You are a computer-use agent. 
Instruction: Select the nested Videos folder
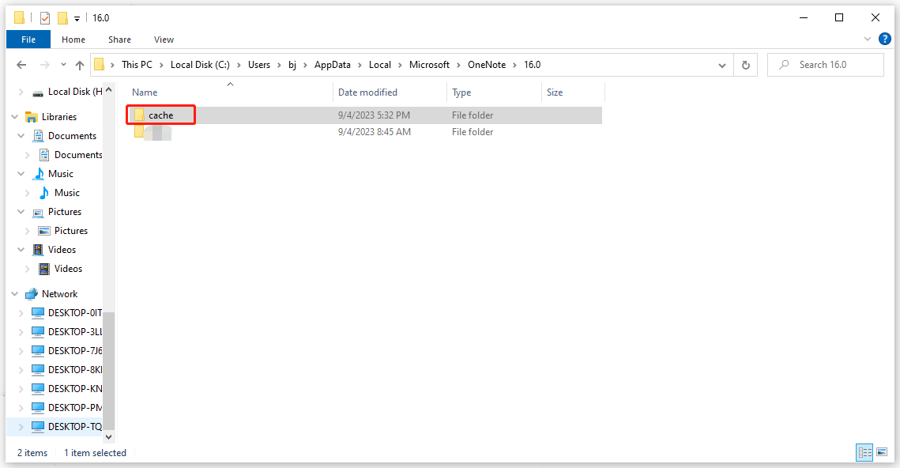[x=68, y=269]
